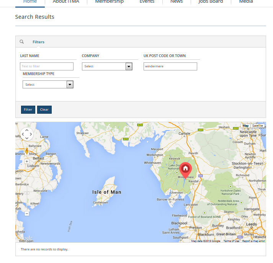This screenshot has width=273, height=263.
Task: Click the map zoom in plus button
Action: point(27,162)
